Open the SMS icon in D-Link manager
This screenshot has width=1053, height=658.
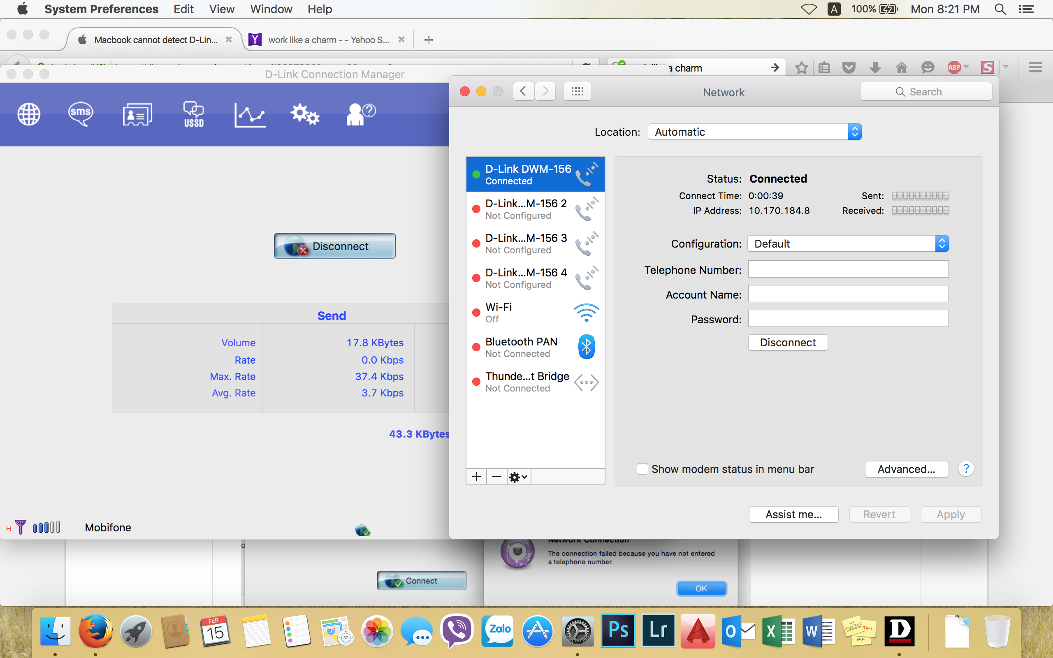(81, 114)
